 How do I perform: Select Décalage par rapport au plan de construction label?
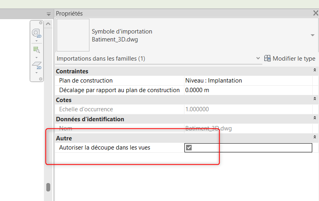pos(119,90)
